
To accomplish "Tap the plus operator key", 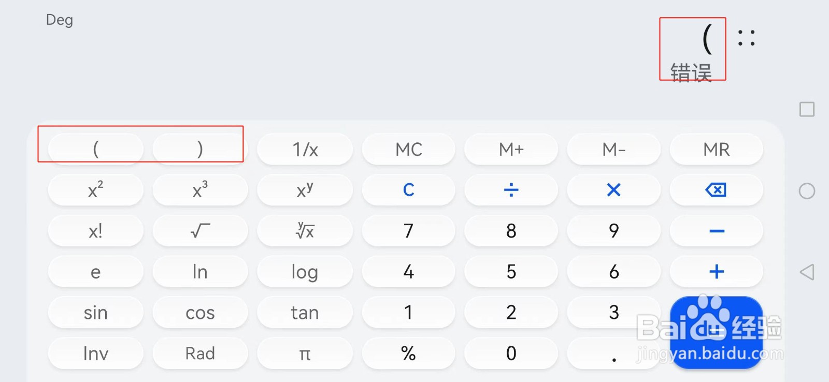I will [716, 272].
